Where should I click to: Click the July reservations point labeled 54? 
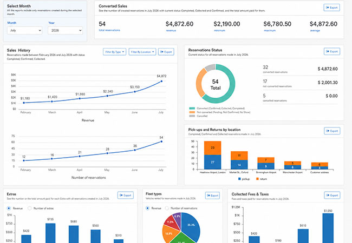click(x=161, y=141)
